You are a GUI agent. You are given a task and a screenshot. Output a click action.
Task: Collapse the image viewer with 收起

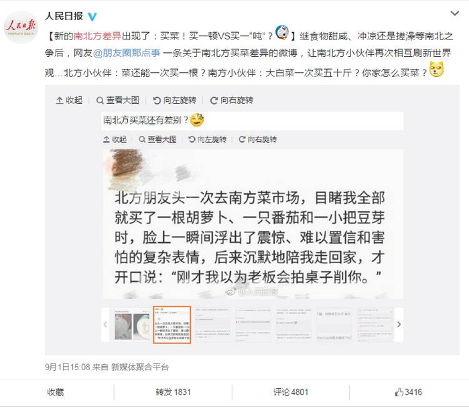tap(70, 100)
